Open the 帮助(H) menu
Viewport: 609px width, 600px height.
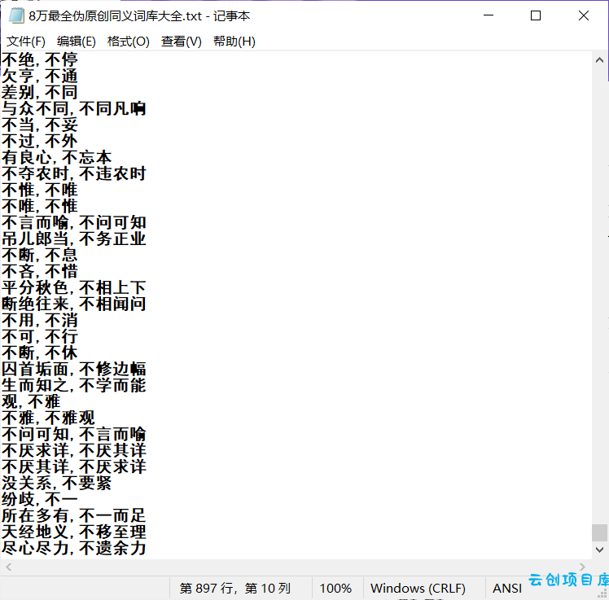234,42
